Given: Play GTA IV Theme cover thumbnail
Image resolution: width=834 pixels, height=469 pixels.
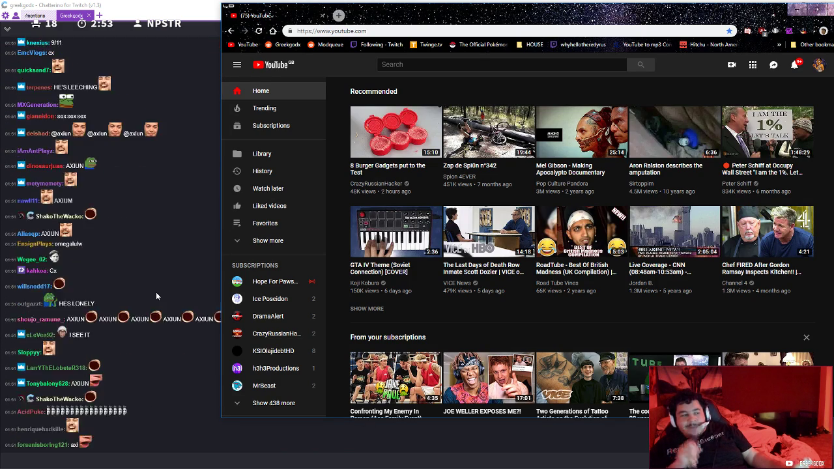Looking at the screenshot, I should (395, 232).
